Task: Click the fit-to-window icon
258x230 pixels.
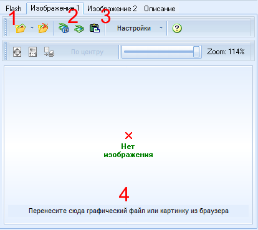Action: 17,52
